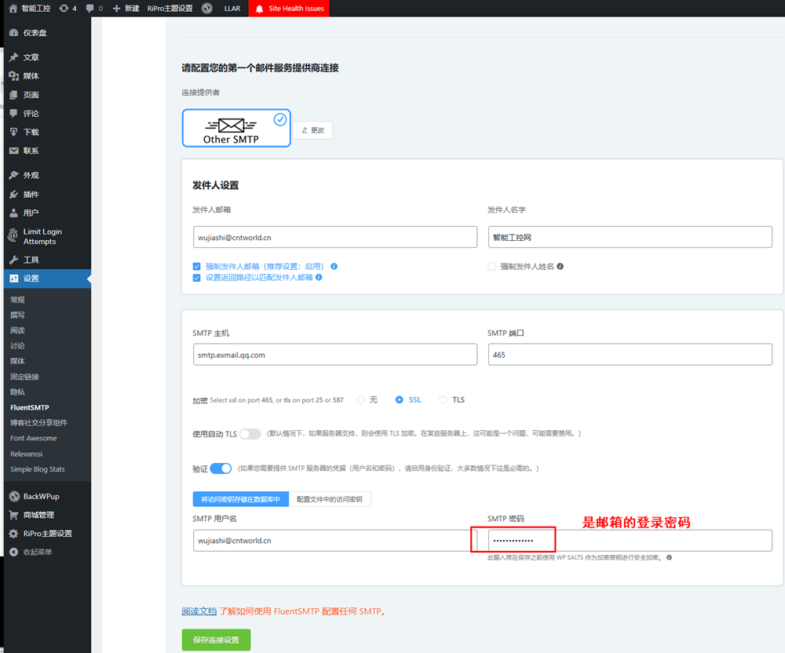Switch to access keys in config file tab
785x653 pixels.
click(x=330, y=499)
